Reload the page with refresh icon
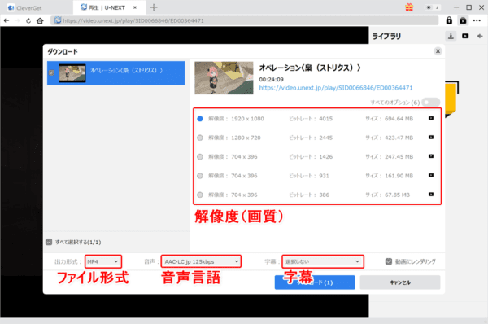This screenshot has width=488, height=324. click(28, 20)
